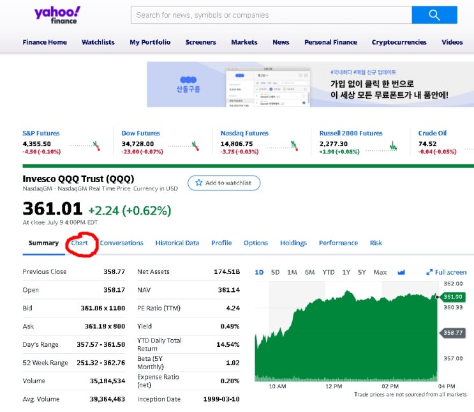Click the Nasdaq Futures sparkline chart
The width and height of the screenshot is (474, 412).
pyautogui.click(x=283, y=146)
